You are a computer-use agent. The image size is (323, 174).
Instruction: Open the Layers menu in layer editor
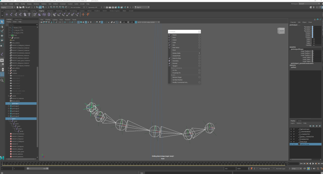(x=292, y=123)
